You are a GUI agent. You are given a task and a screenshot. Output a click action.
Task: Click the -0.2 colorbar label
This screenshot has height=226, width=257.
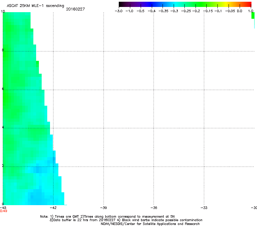click(196, 11)
